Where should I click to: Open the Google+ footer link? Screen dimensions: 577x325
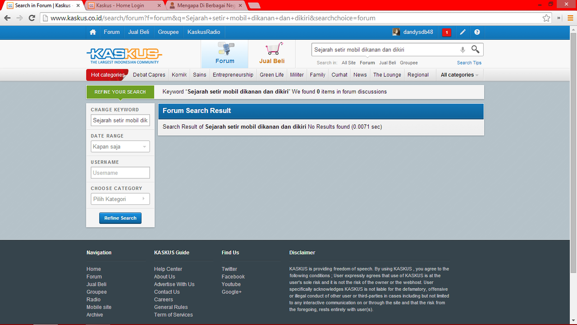coord(232,292)
